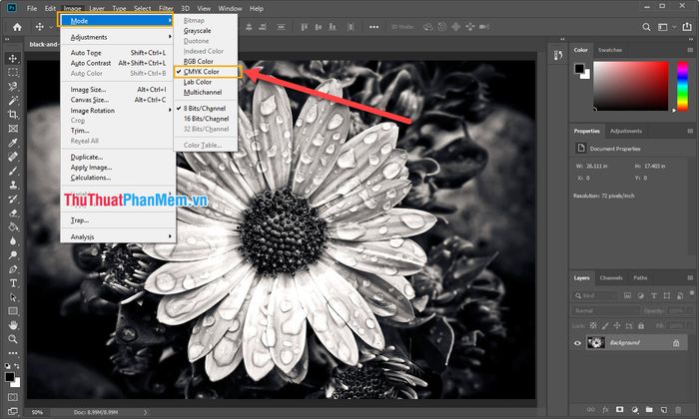Image resolution: width=699 pixels, height=419 pixels.
Task: Click the Share icon at top right
Action: pos(687,27)
